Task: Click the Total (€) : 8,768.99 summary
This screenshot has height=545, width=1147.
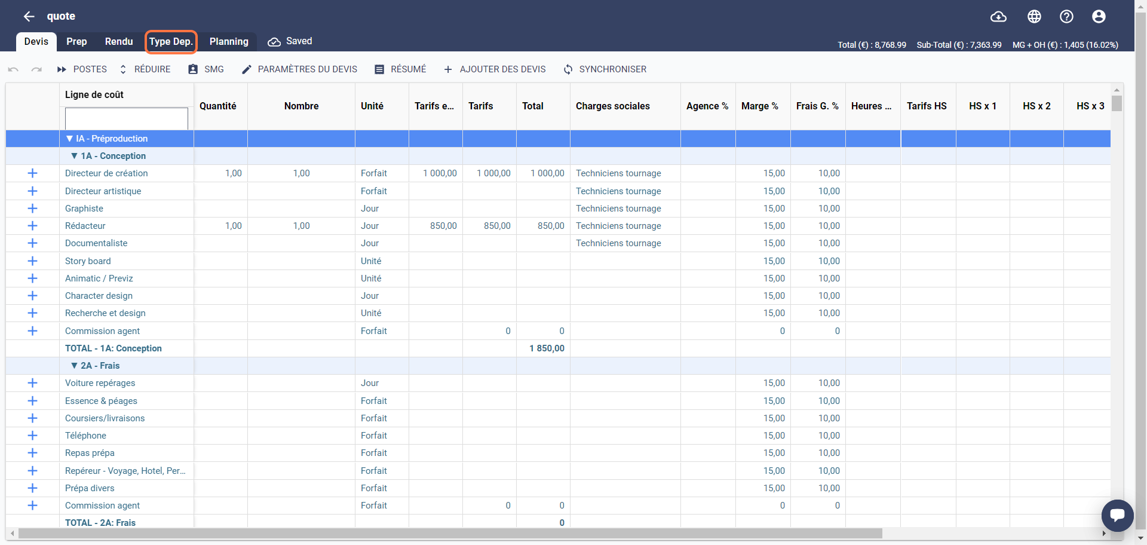Action: point(872,45)
